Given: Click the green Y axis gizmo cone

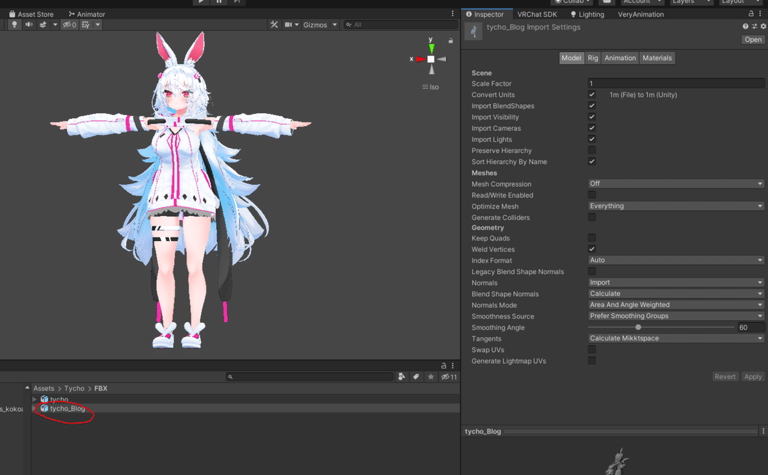Looking at the screenshot, I should pos(431,48).
